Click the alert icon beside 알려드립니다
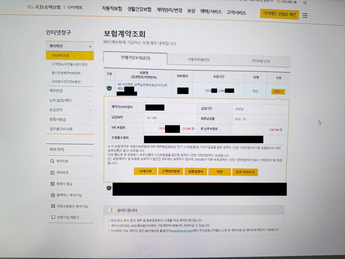Image resolution: width=345 pixels, height=259 pixels. pyautogui.click(x=112, y=210)
